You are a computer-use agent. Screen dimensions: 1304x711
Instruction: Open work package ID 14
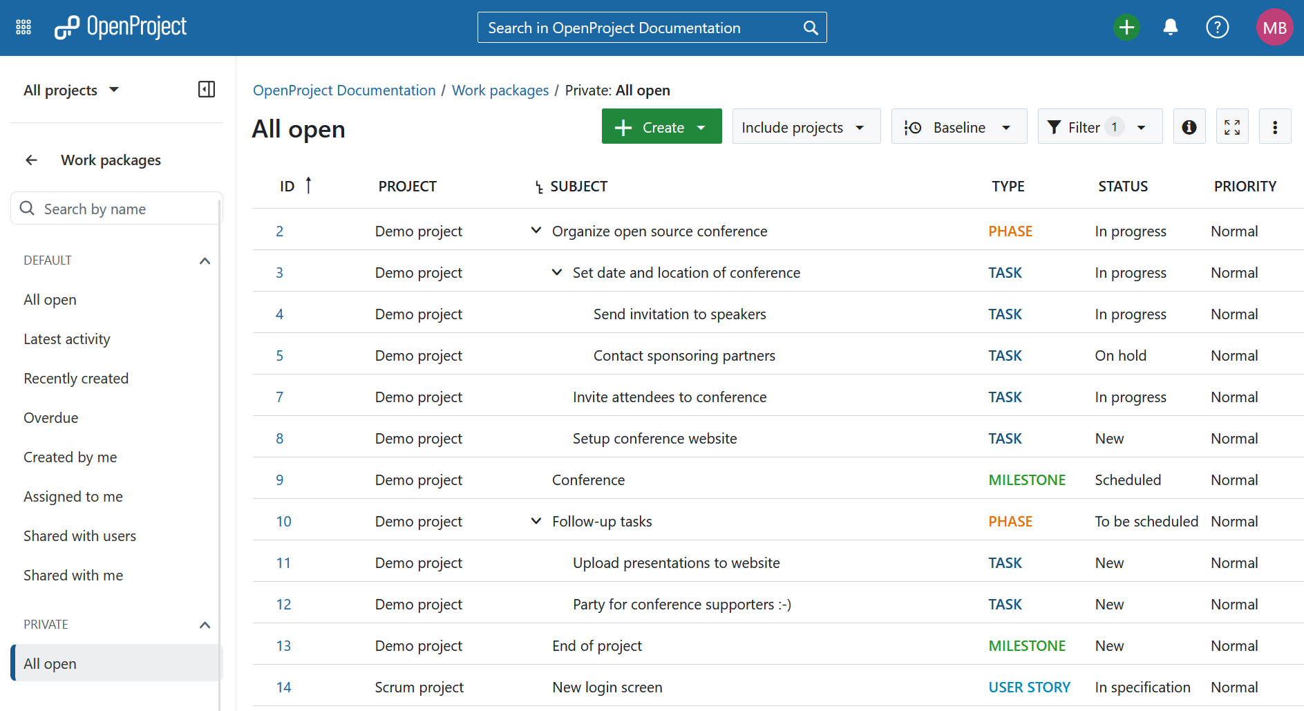pyautogui.click(x=284, y=688)
